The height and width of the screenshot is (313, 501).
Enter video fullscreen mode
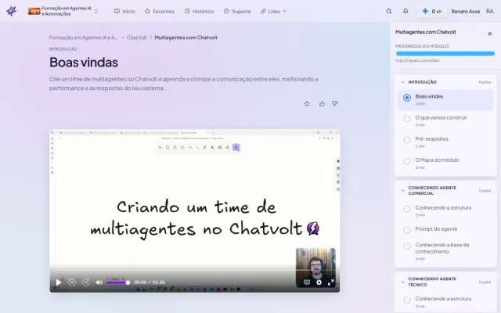click(330, 282)
